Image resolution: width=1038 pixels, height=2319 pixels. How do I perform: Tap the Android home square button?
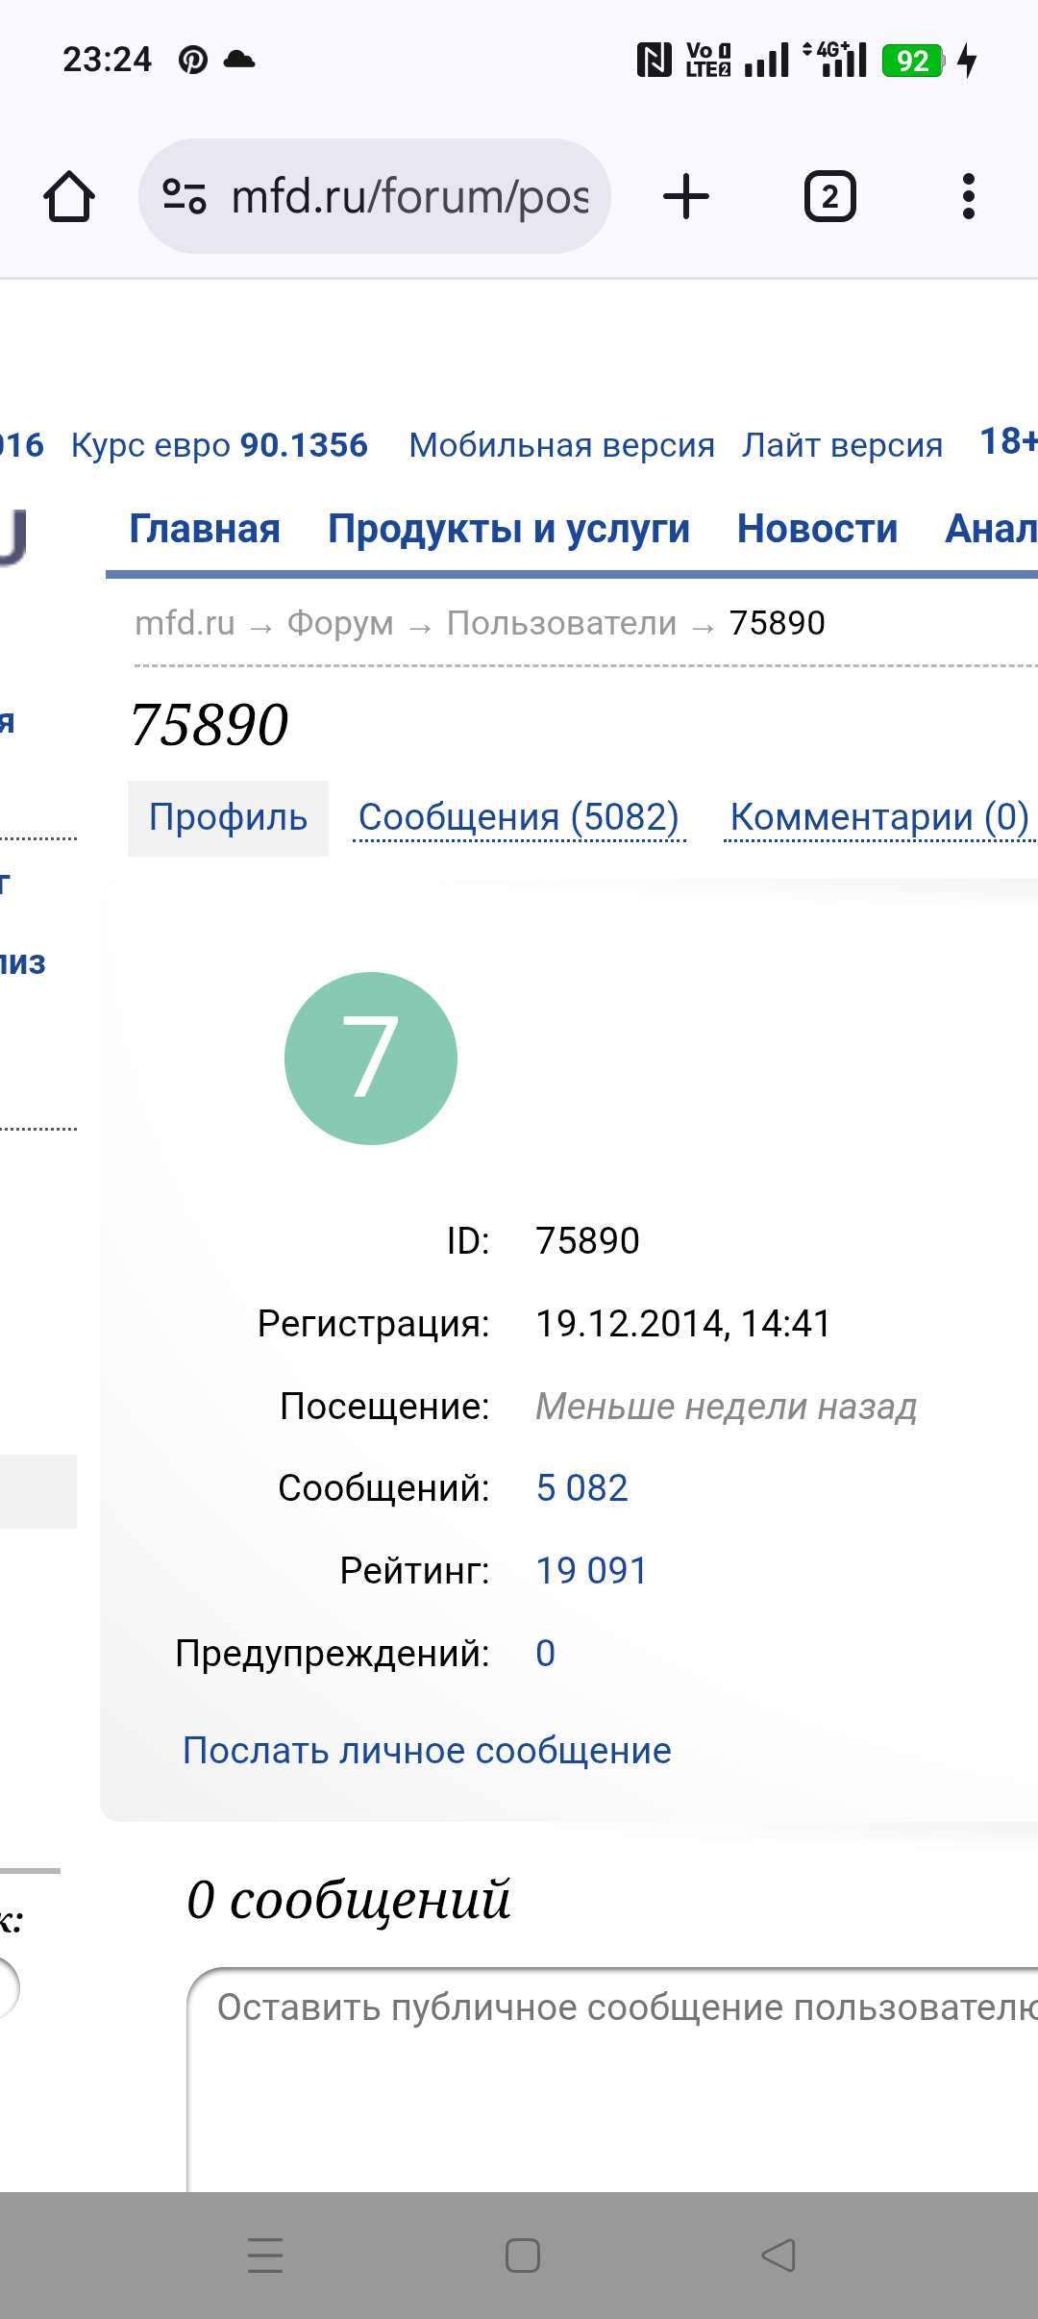(x=522, y=2256)
